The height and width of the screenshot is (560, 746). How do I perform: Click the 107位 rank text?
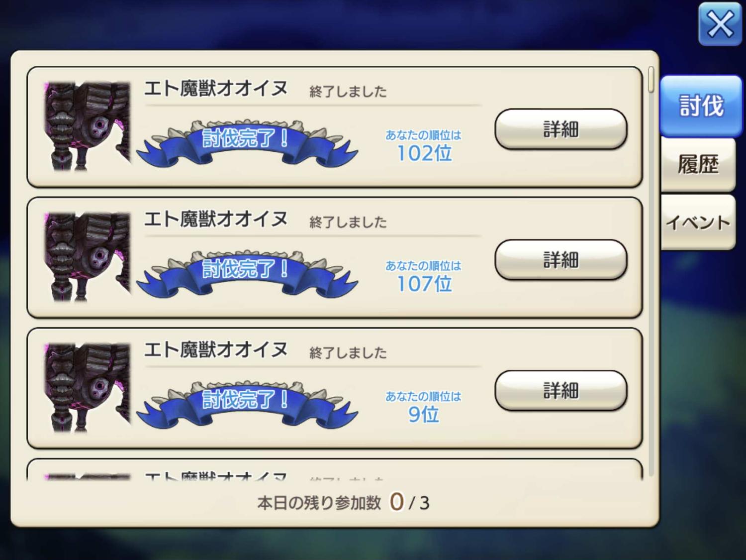(x=424, y=284)
